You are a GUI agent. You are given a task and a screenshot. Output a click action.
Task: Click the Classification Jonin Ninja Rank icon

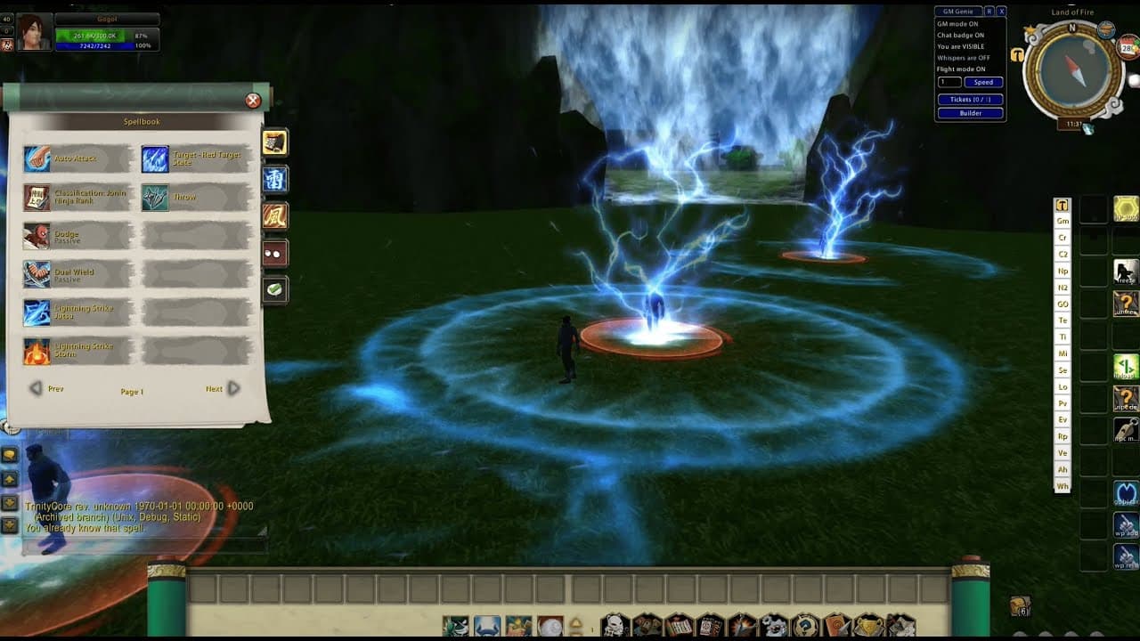click(37, 198)
